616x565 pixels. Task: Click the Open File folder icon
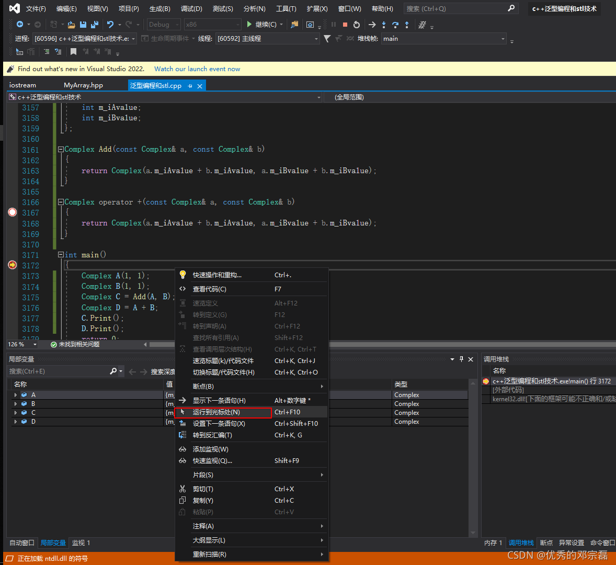point(72,25)
